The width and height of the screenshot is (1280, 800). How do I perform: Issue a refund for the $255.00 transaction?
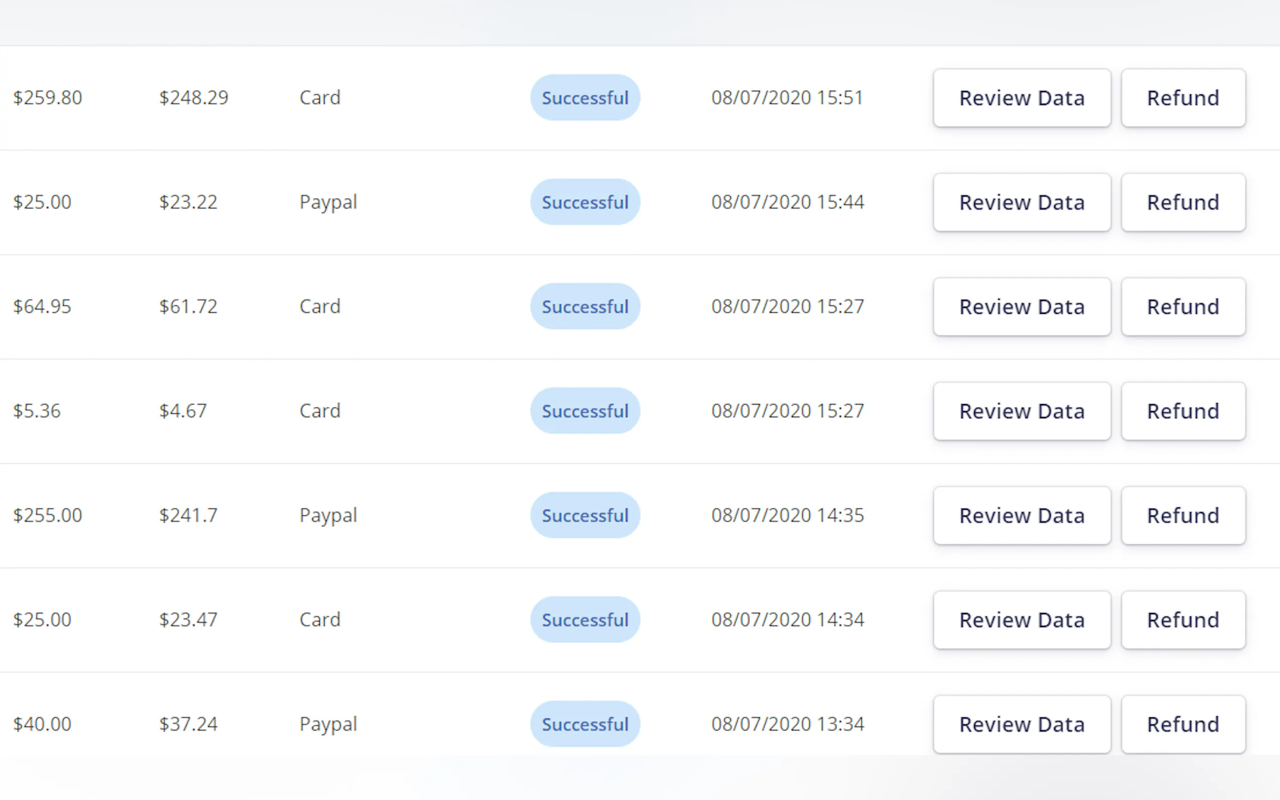(1183, 515)
